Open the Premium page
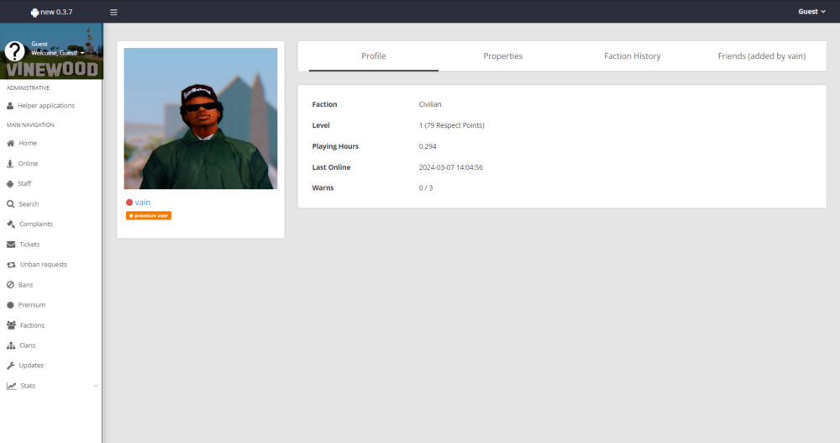Screen dimensions: 840x443 pyautogui.click(x=32, y=304)
